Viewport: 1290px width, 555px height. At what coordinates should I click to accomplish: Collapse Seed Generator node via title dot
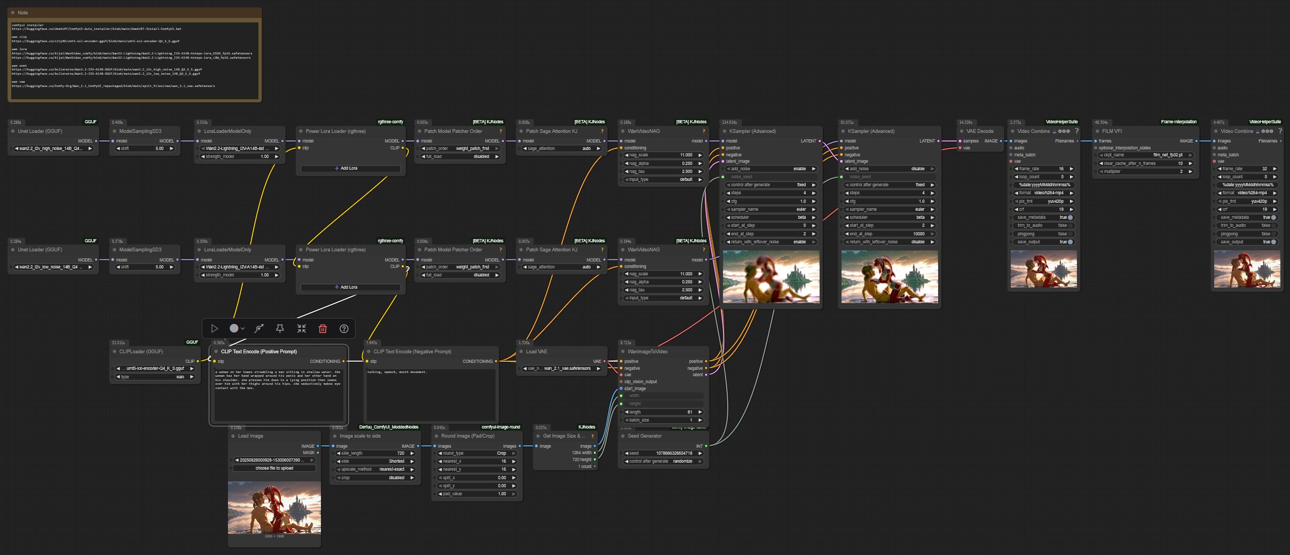pos(623,436)
